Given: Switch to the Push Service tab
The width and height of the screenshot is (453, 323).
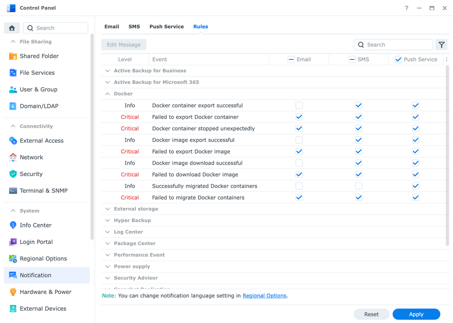Looking at the screenshot, I should click(x=166, y=27).
